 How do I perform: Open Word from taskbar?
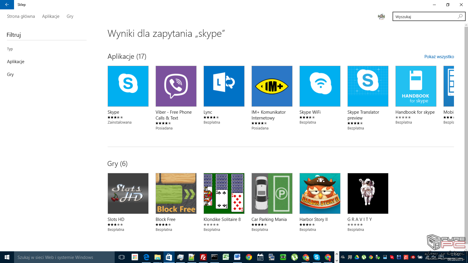coord(237,257)
